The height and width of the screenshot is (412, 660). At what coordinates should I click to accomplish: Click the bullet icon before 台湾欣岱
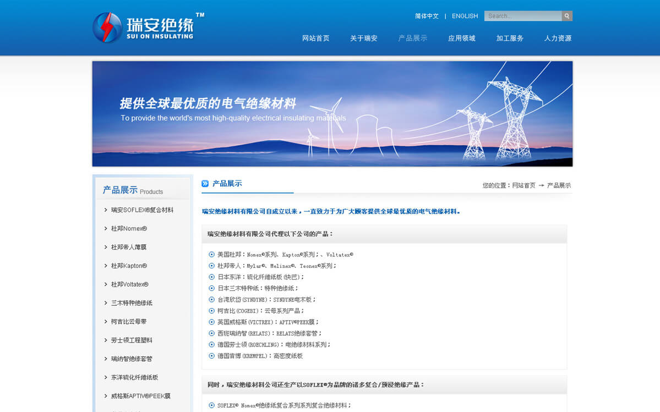pos(211,300)
